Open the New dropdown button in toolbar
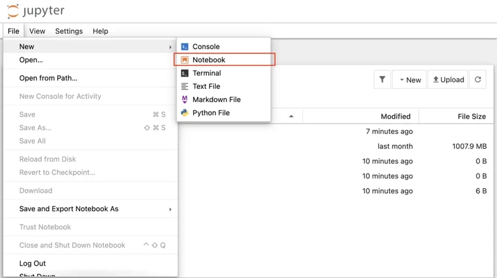497x278 pixels. point(409,80)
